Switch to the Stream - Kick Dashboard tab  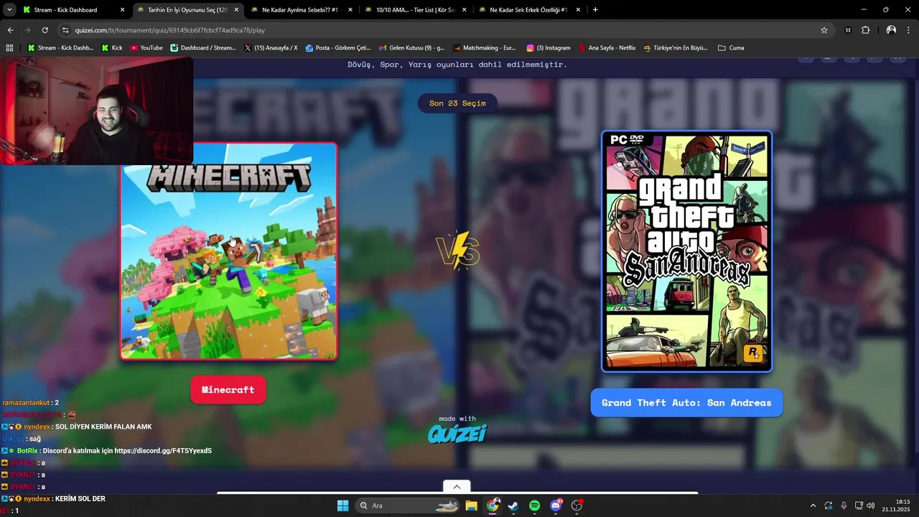(65, 10)
